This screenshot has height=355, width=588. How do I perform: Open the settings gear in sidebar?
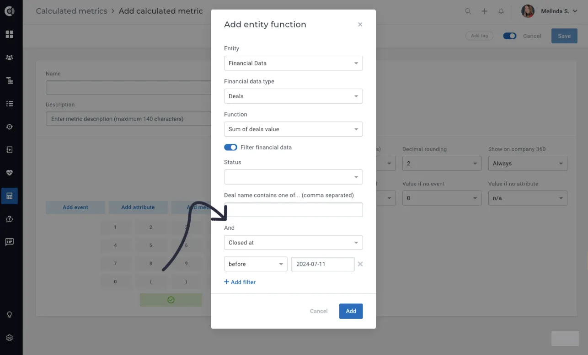click(x=10, y=338)
